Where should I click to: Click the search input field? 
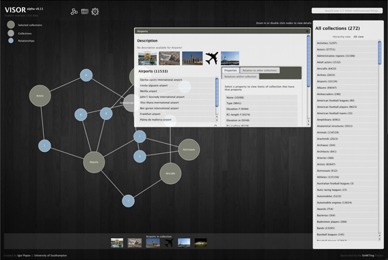347,11
